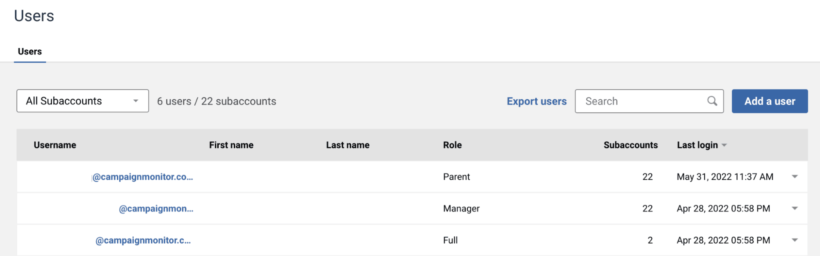The image size is (820, 256).
Task: Expand row options for the Parent user
Action: (x=795, y=177)
